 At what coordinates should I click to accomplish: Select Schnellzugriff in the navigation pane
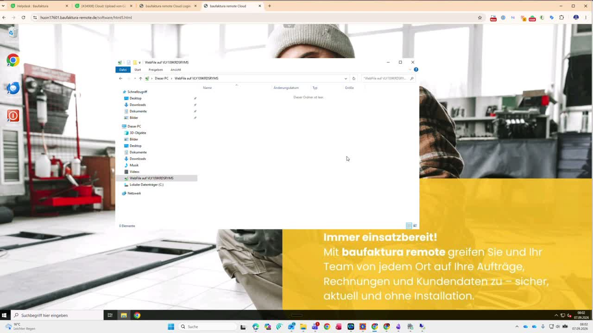[137, 92]
